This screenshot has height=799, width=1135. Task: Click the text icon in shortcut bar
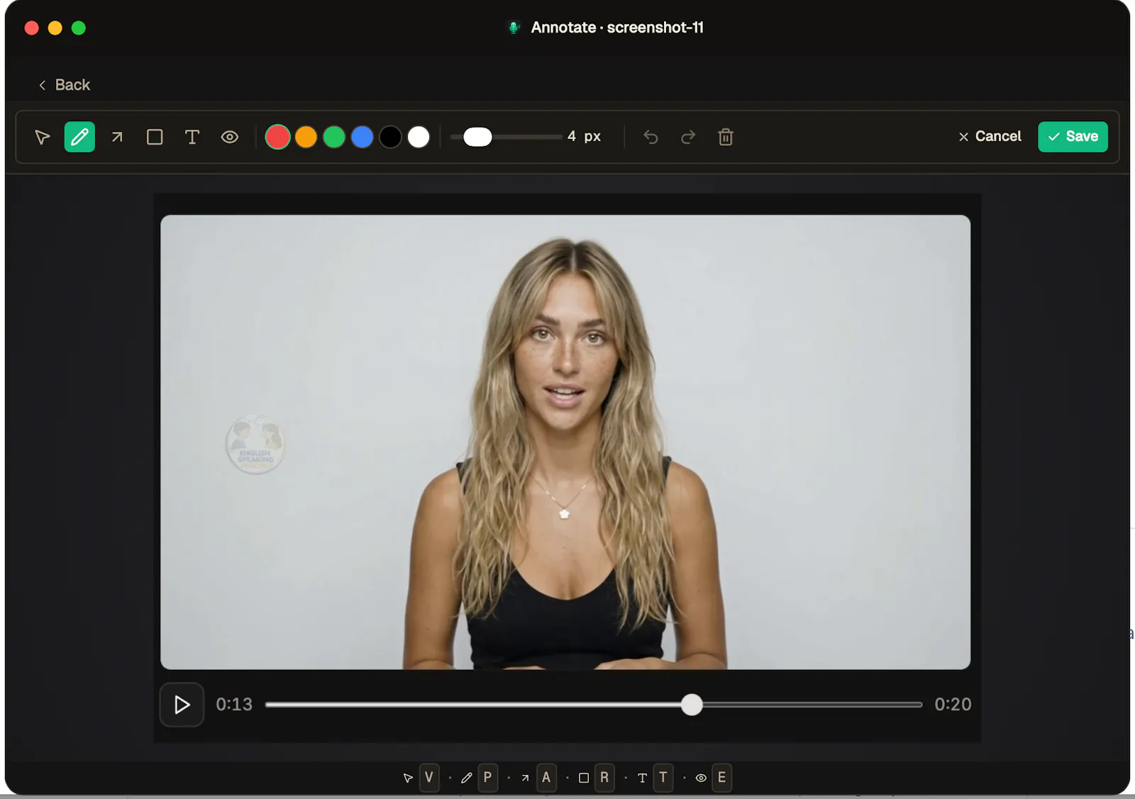(642, 778)
